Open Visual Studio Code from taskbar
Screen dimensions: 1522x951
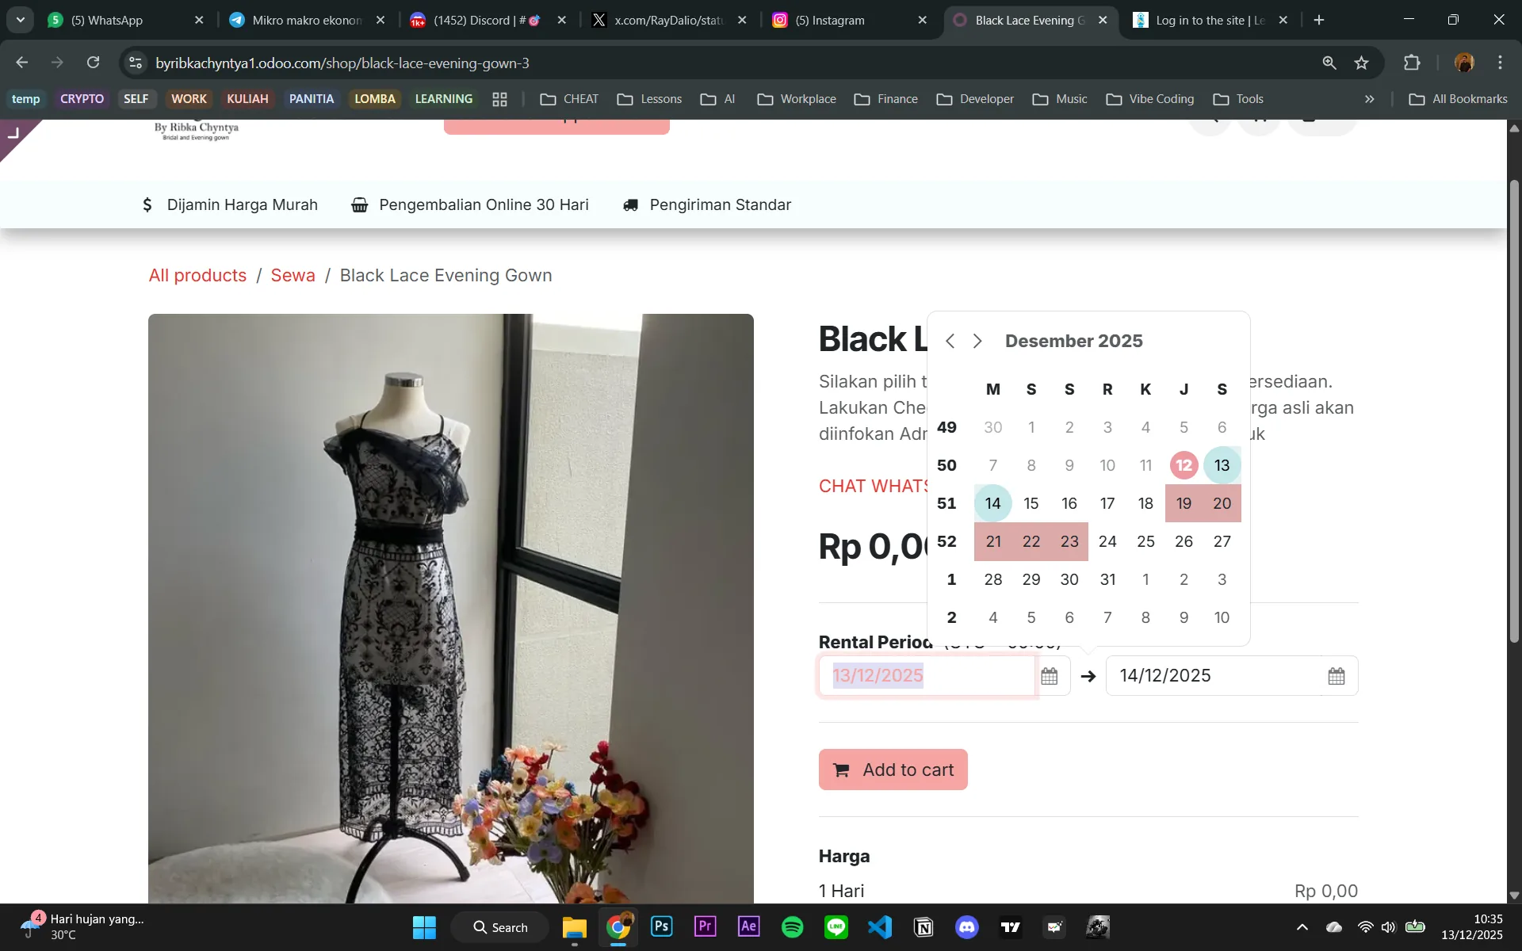[880, 927]
